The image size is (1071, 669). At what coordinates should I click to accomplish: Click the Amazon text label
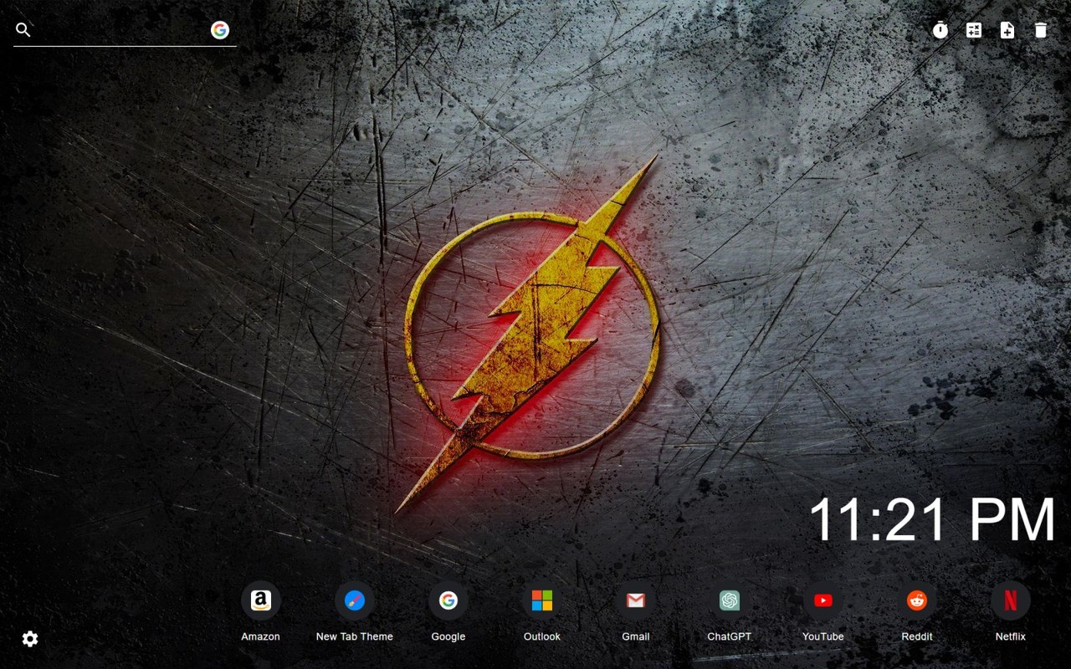[261, 636]
